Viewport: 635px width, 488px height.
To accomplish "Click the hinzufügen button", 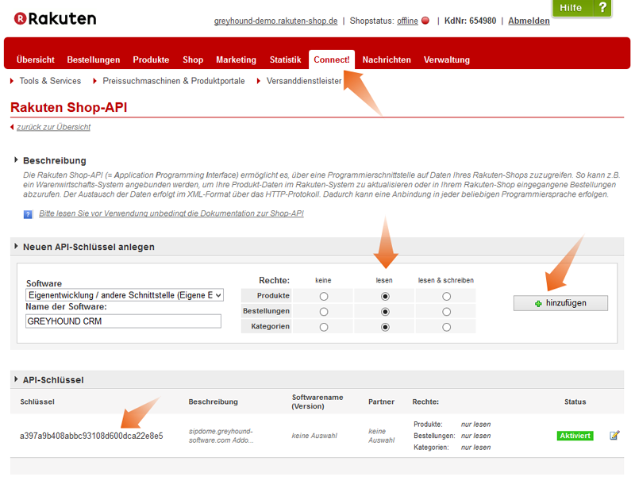I will (x=560, y=303).
